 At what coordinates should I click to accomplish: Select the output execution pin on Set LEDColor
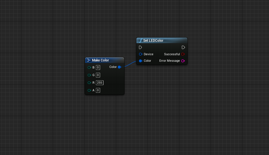(x=183, y=47)
